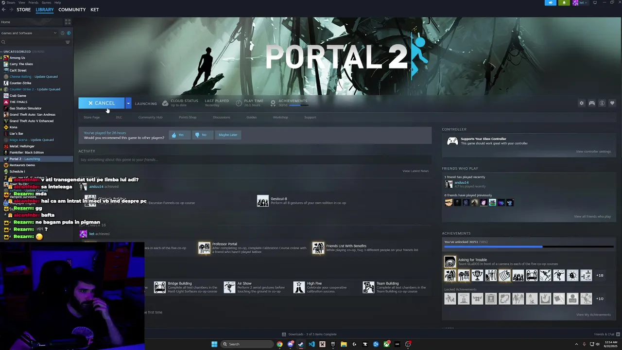Open Google Chrome from the taskbar
This screenshot has width=622, height=350.
(279, 344)
